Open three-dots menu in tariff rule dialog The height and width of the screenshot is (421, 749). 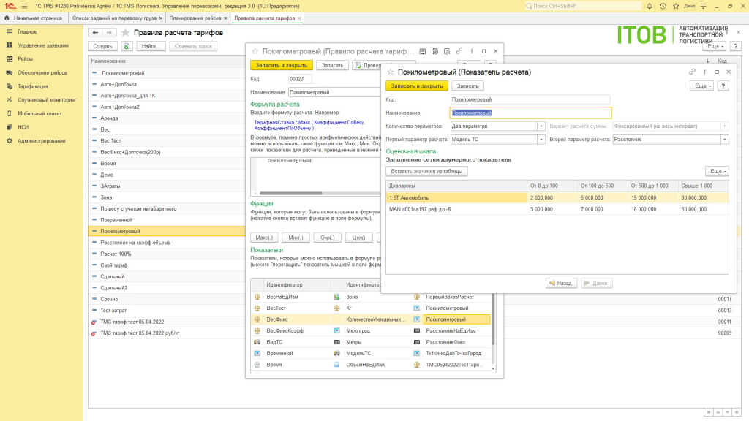pos(472,51)
